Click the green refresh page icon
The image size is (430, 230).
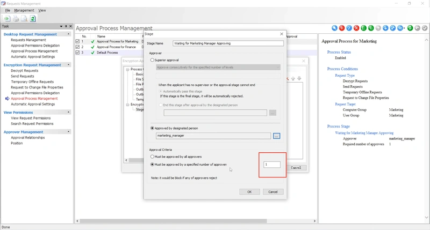click(33, 19)
